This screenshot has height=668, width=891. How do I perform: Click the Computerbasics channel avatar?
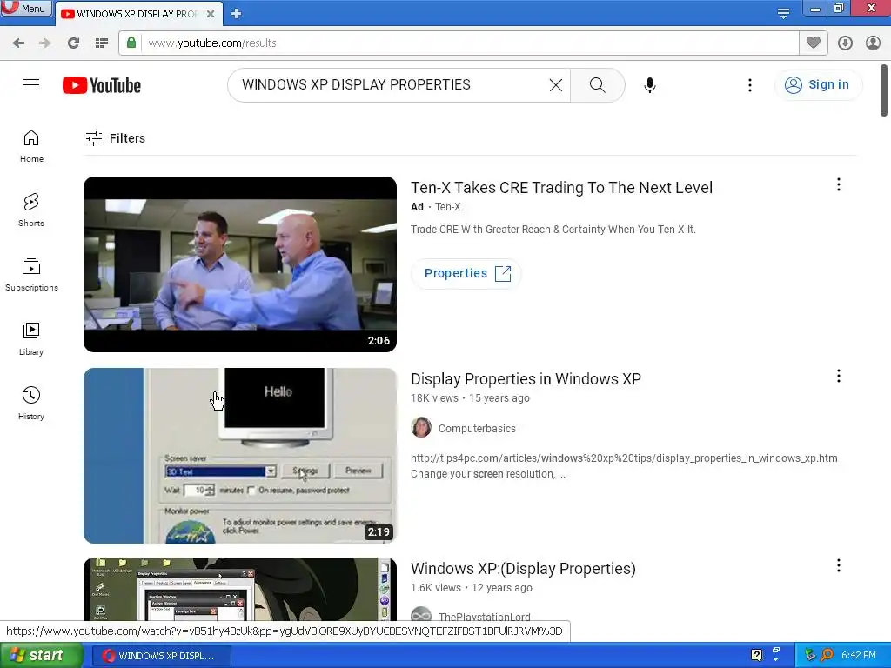[x=421, y=427]
